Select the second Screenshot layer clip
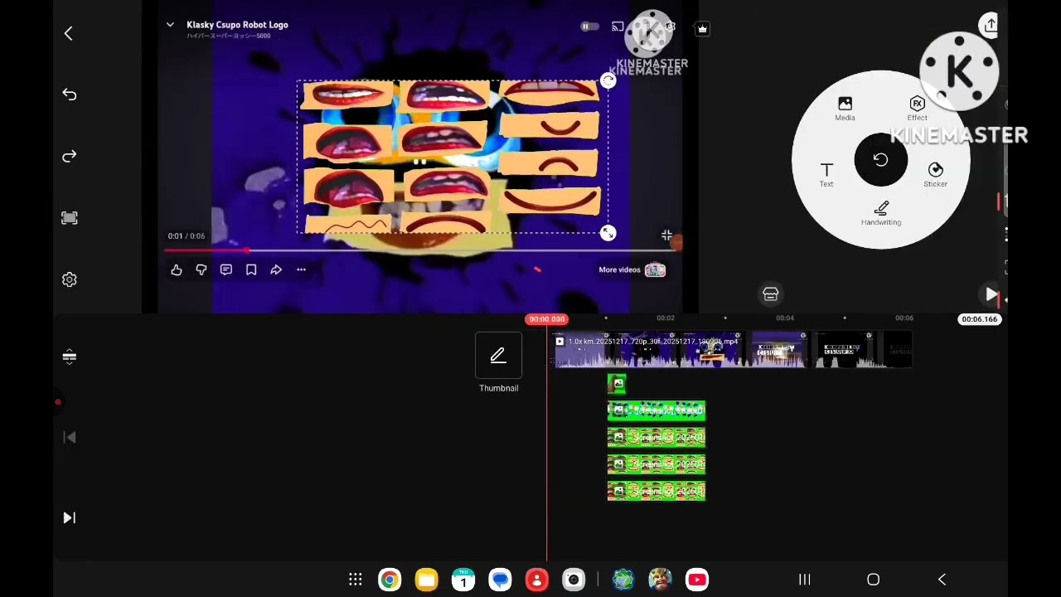The height and width of the screenshot is (597, 1061). (x=656, y=438)
